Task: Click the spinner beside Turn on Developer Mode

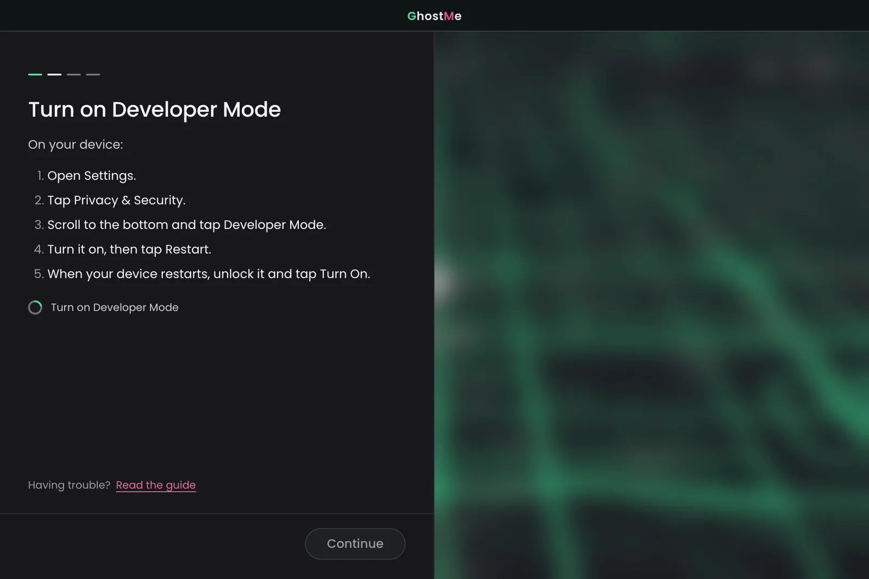Action: pyautogui.click(x=35, y=308)
